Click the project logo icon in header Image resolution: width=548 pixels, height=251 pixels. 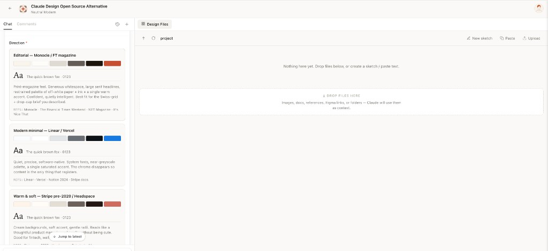23,9
